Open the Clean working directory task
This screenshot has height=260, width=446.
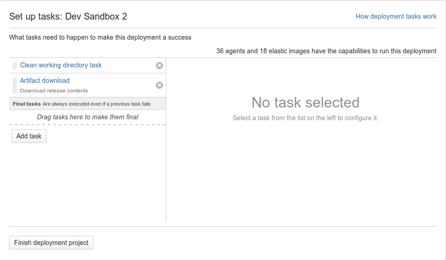click(x=61, y=65)
